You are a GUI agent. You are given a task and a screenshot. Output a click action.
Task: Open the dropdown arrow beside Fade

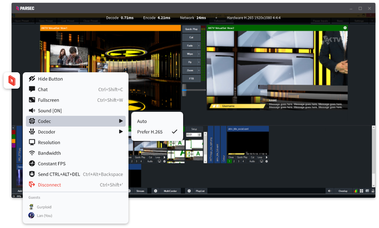click(199, 46)
